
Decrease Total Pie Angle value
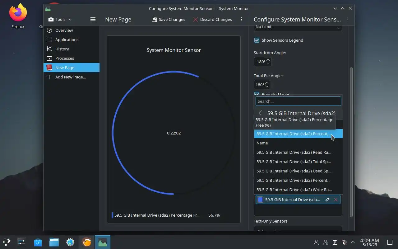click(x=267, y=86)
